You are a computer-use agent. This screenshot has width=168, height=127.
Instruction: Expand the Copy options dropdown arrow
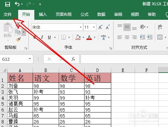point(24,32)
